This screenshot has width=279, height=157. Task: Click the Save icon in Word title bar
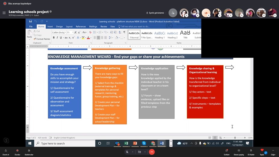(x=30, y=21)
